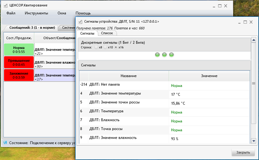Click the middle green discrete signal indicator

click(164, 55)
